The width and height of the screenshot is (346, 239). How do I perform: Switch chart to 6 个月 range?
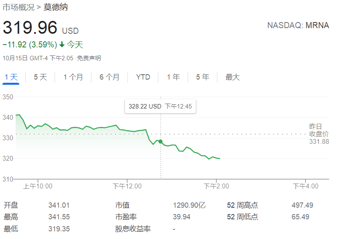coord(109,77)
